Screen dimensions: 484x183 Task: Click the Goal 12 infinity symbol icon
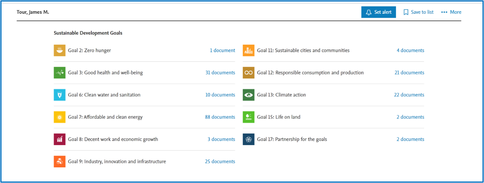pyautogui.click(x=249, y=73)
